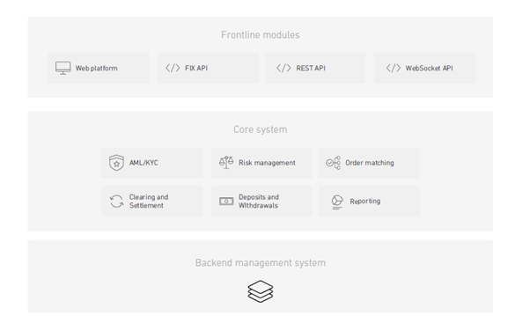Click the Web platform monitor icon
This screenshot has width=530, height=323.
pos(63,68)
